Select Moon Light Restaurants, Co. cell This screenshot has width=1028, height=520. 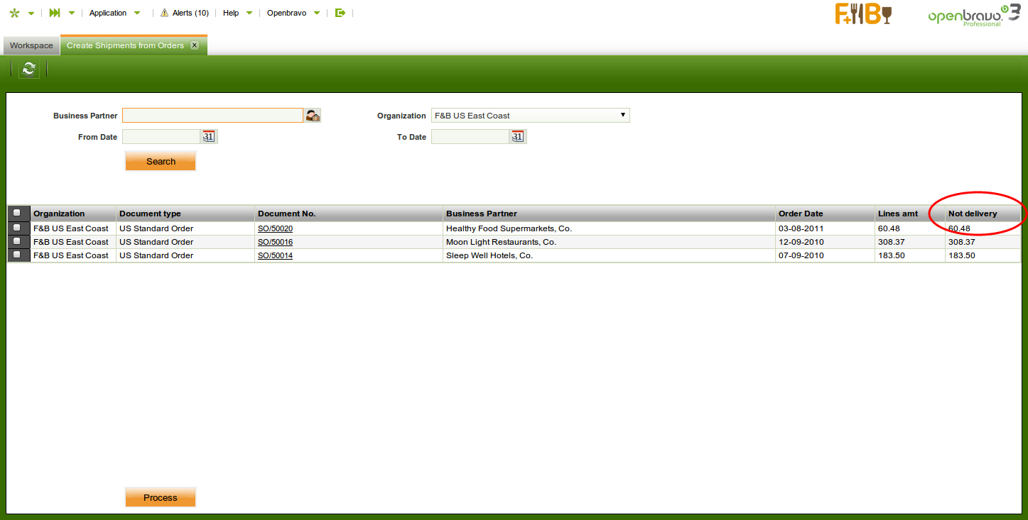click(609, 242)
